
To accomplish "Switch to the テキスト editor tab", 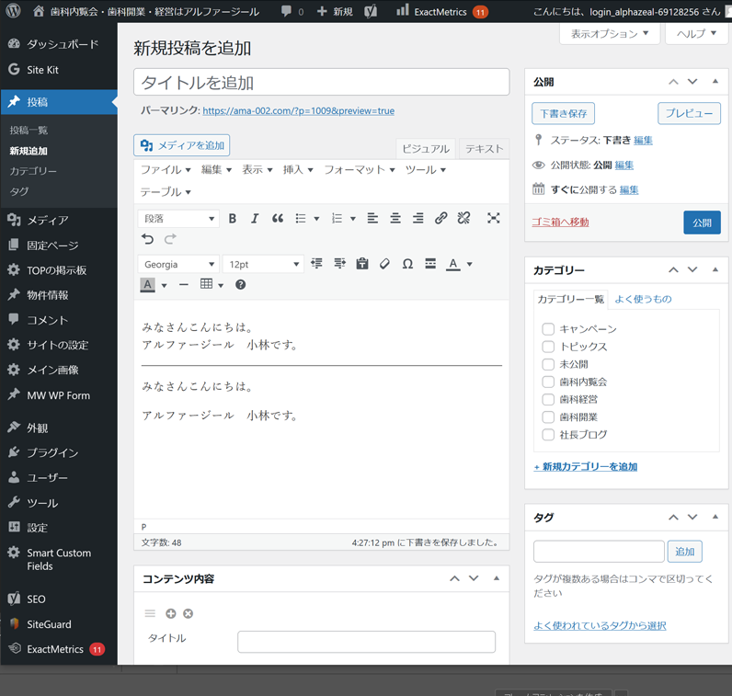I will click(484, 149).
